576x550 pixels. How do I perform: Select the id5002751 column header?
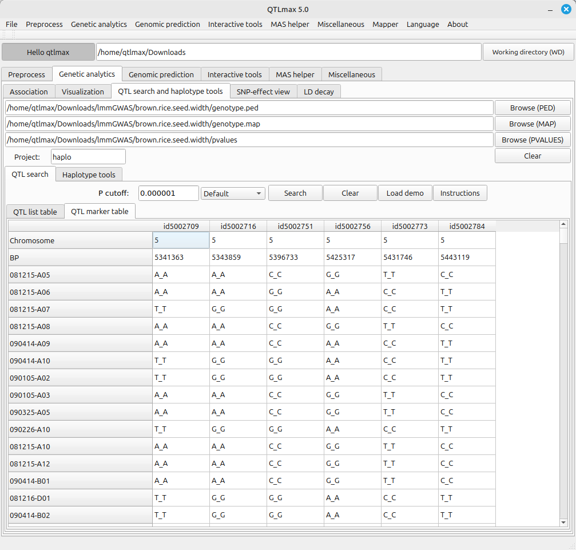click(295, 227)
